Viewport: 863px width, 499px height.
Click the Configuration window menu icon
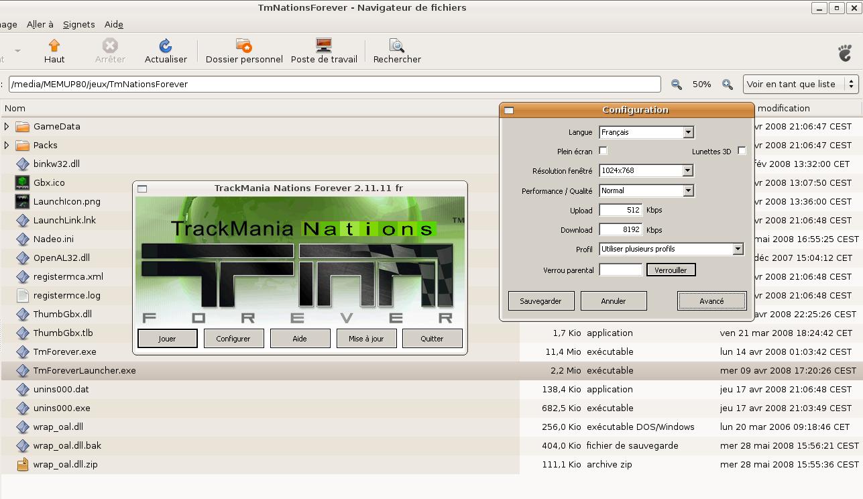coord(509,110)
